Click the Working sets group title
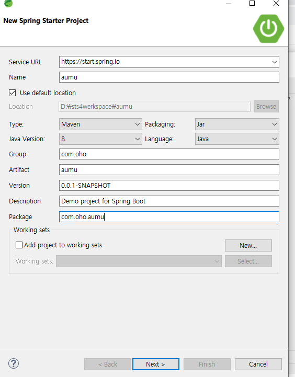This screenshot has height=377, width=295. click(31, 230)
